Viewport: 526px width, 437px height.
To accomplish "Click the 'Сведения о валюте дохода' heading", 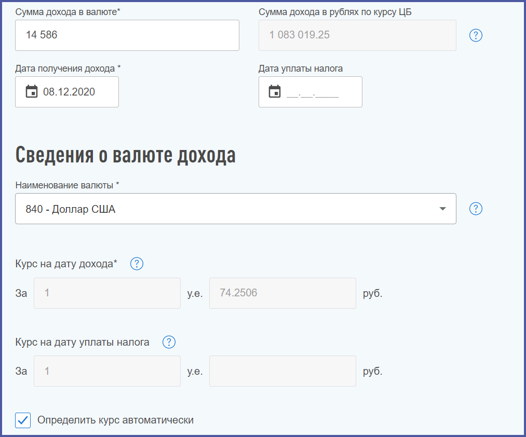I will pos(126,155).
